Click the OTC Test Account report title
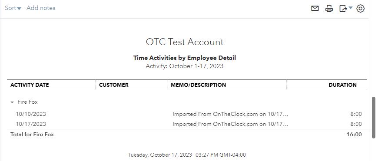The image size is (378, 161). click(x=185, y=42)
